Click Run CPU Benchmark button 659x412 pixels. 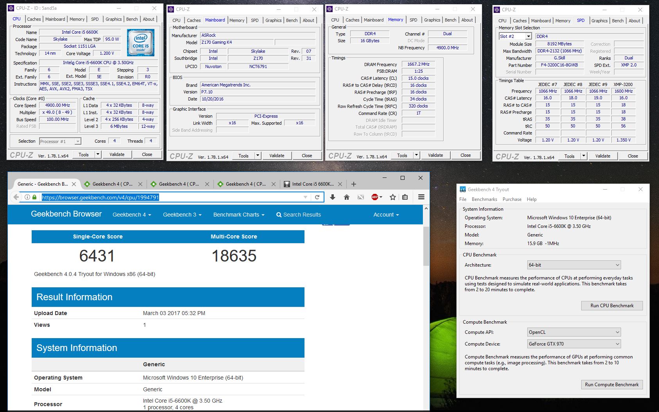tap(612, 305)
